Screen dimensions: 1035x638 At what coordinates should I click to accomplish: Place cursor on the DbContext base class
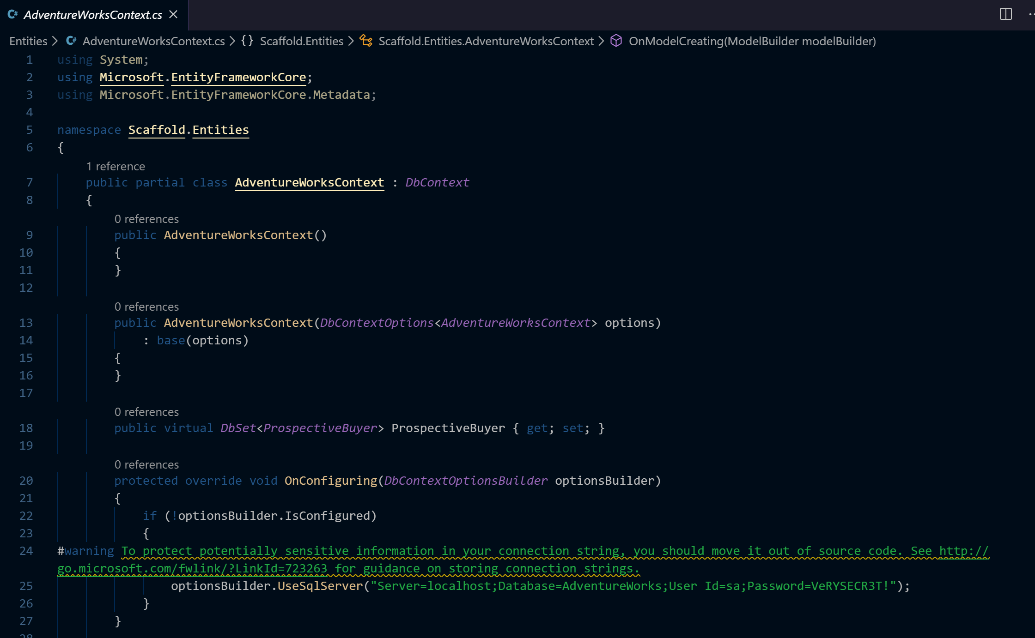(x=437, y=182)
